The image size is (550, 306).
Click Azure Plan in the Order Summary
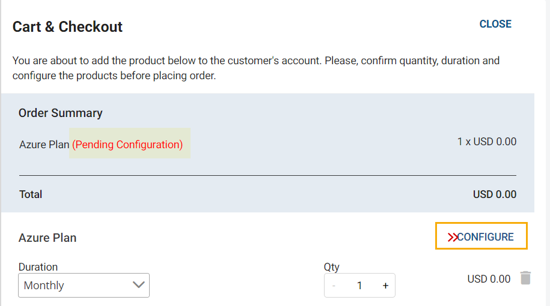[x=44, y=145]
